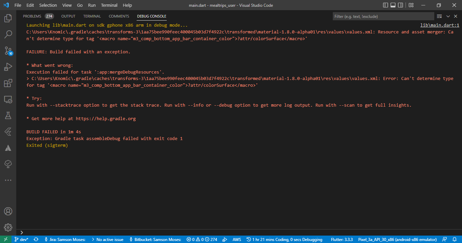Click AWS status bar item

click(x=237, y=239)
